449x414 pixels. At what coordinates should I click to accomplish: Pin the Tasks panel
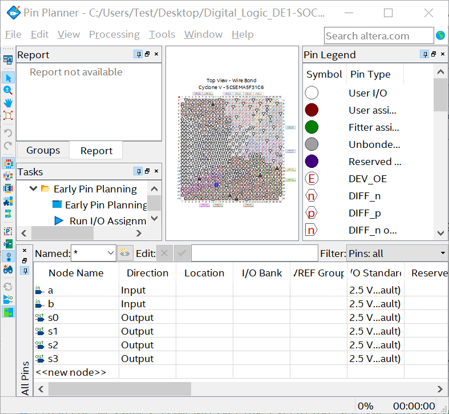(x=139, y=171)
